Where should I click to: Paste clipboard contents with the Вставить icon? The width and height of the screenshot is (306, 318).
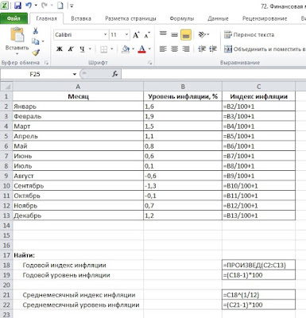[17, 35]
